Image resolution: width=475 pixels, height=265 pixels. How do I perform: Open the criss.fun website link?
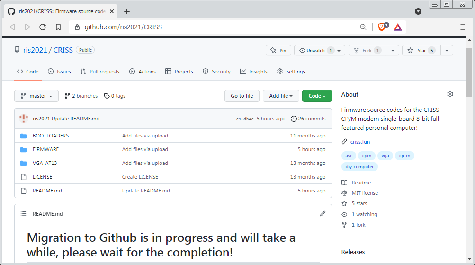pos(360,142)
